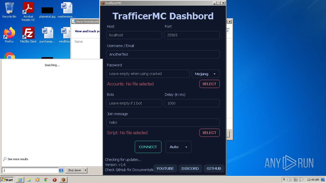Viewport: 326px width, 183px height.
Task: Open the Auto version dropdown
Action: (179, 147)
